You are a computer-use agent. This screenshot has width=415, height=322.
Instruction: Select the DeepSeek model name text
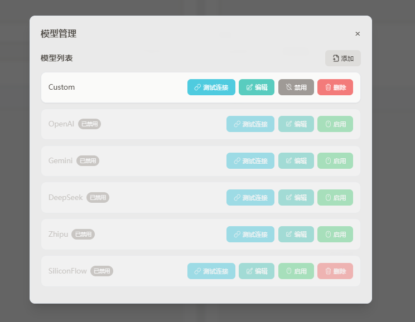(65, 197)
